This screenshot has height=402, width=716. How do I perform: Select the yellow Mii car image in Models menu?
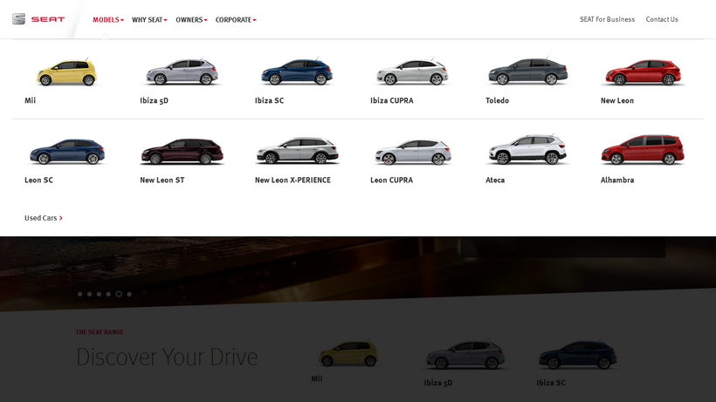click(66, 72)
